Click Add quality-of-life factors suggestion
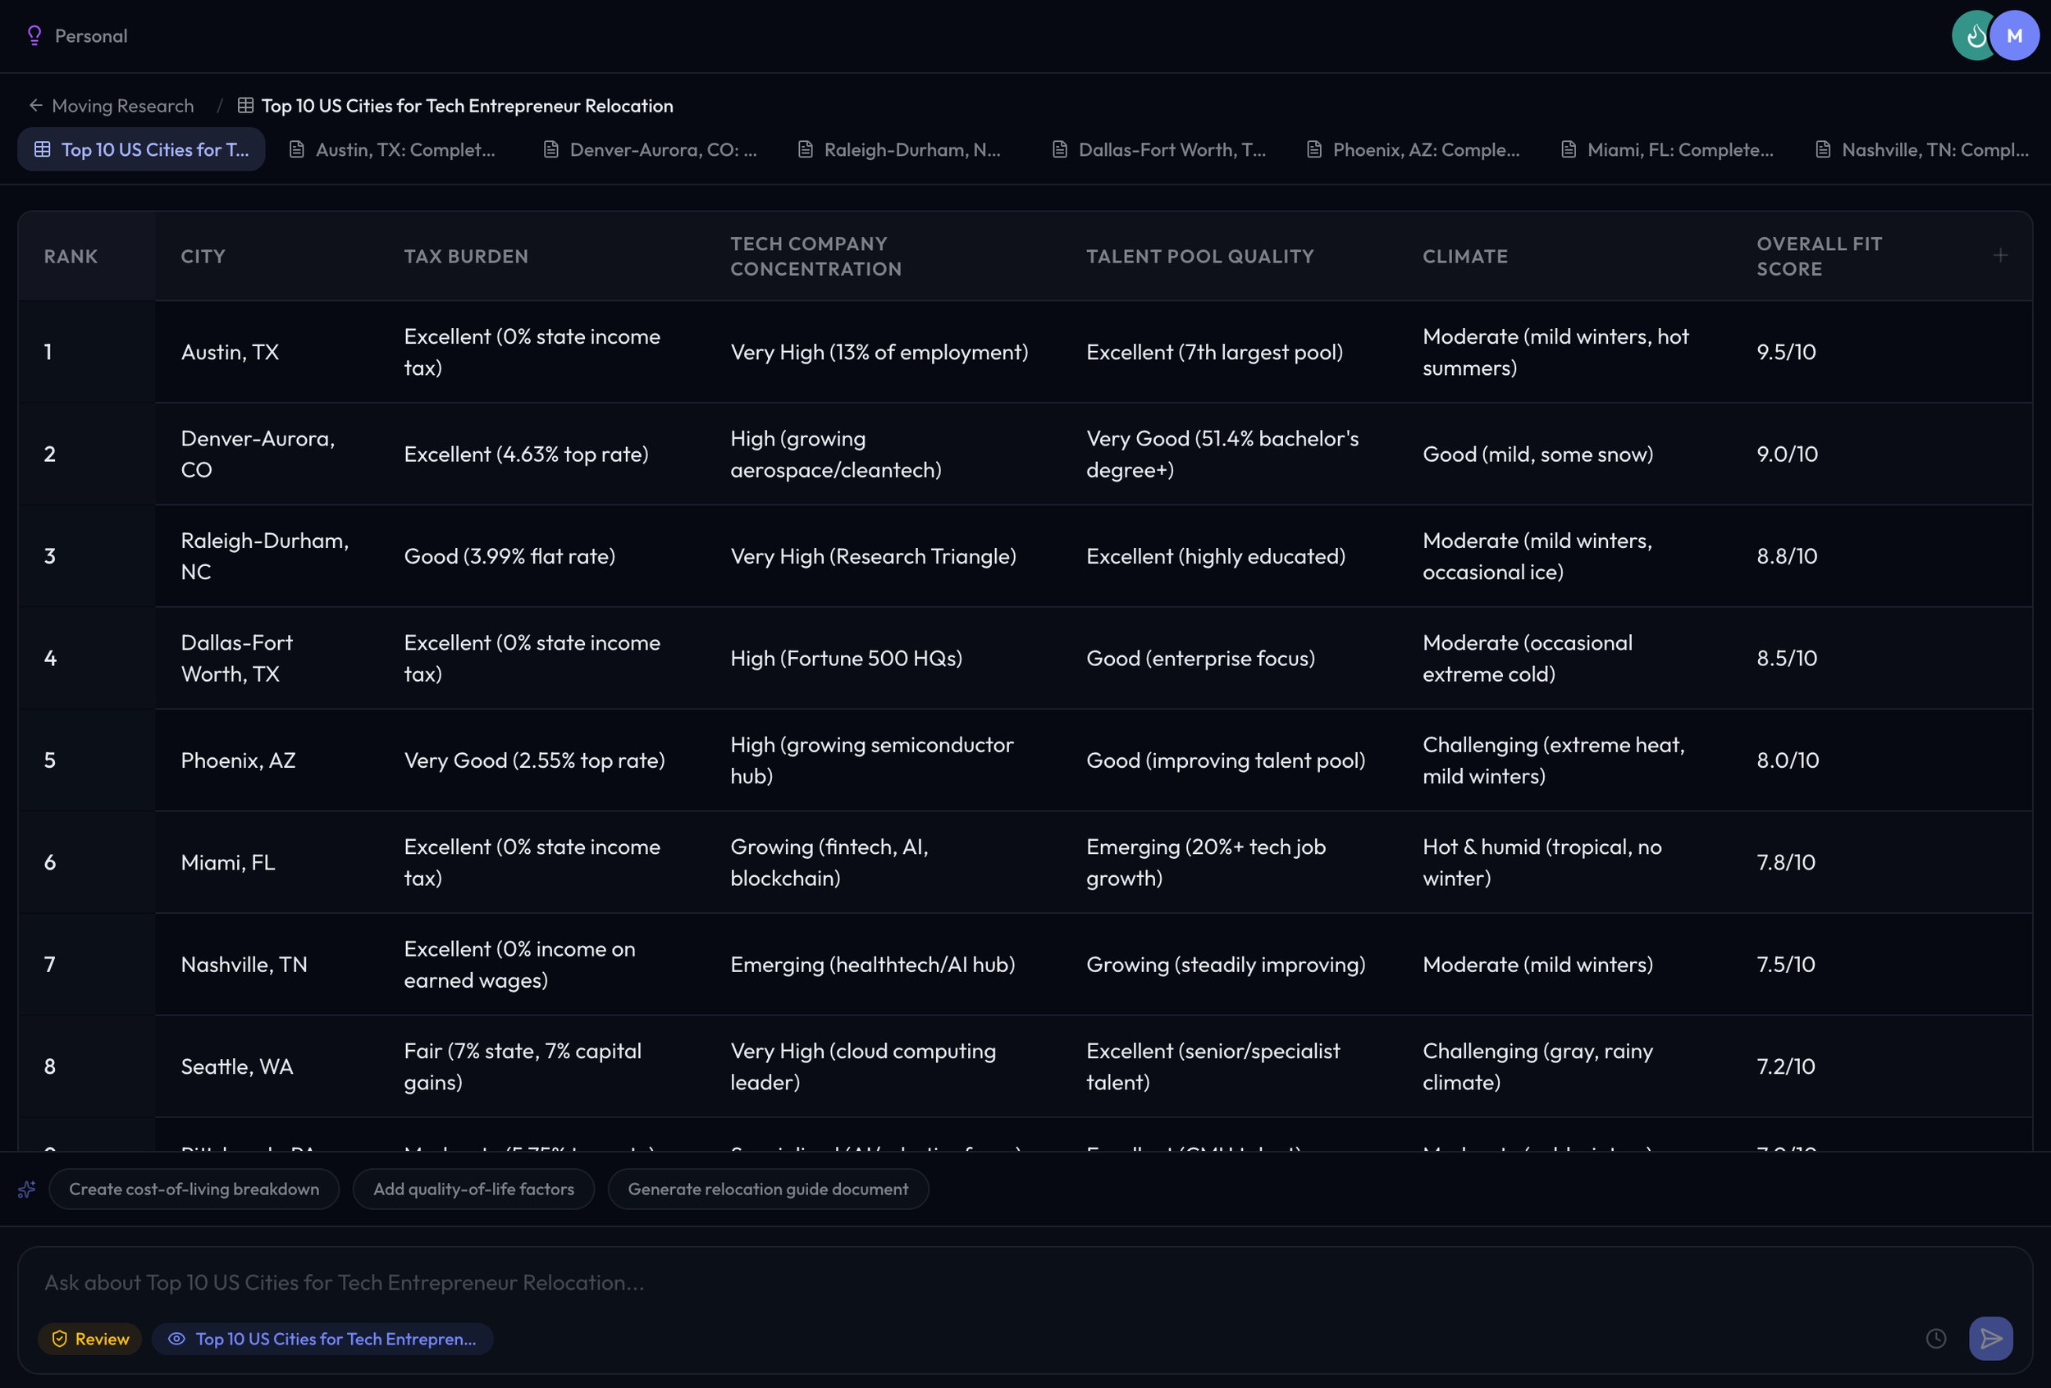Viewport: 2051px width, 1388px height. (x=473, y=1189)
